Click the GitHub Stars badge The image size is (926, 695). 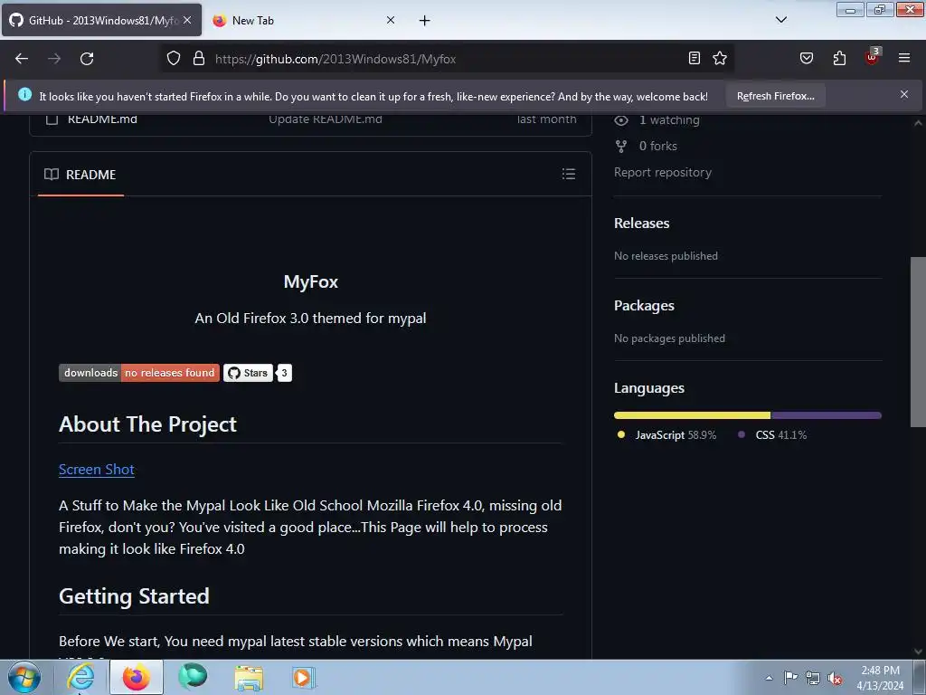[x=248, y=373]
